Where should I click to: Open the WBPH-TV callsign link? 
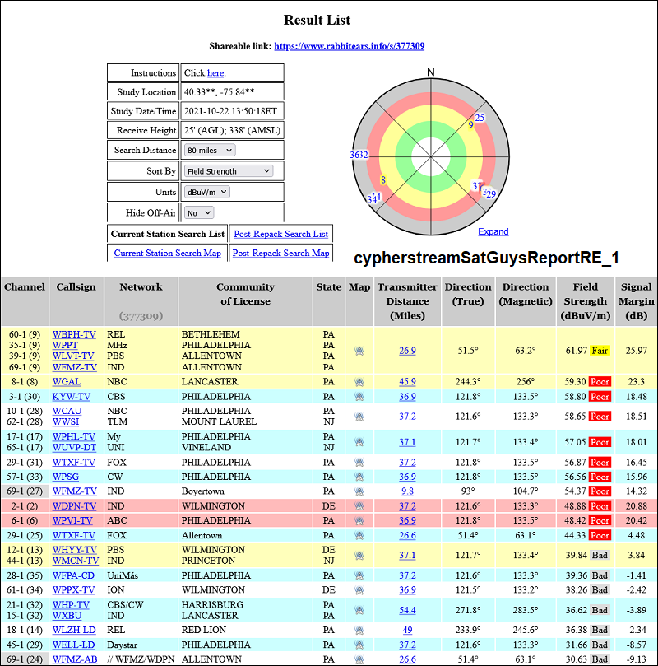[74, 335]
